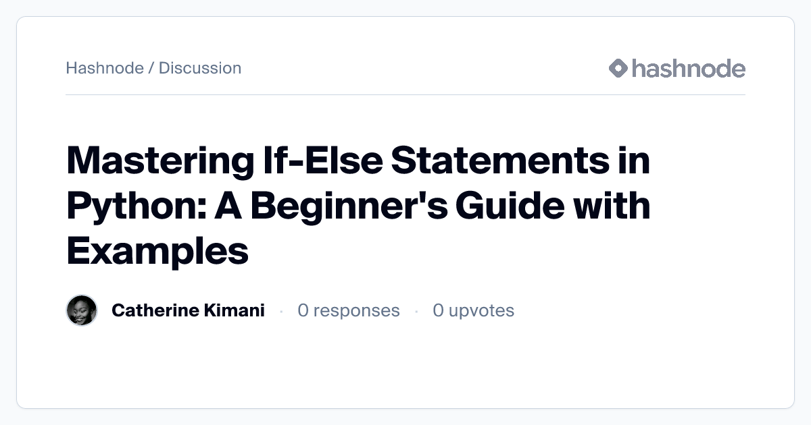View the 0 responses count
811x425 pixels.
[348, 310]
